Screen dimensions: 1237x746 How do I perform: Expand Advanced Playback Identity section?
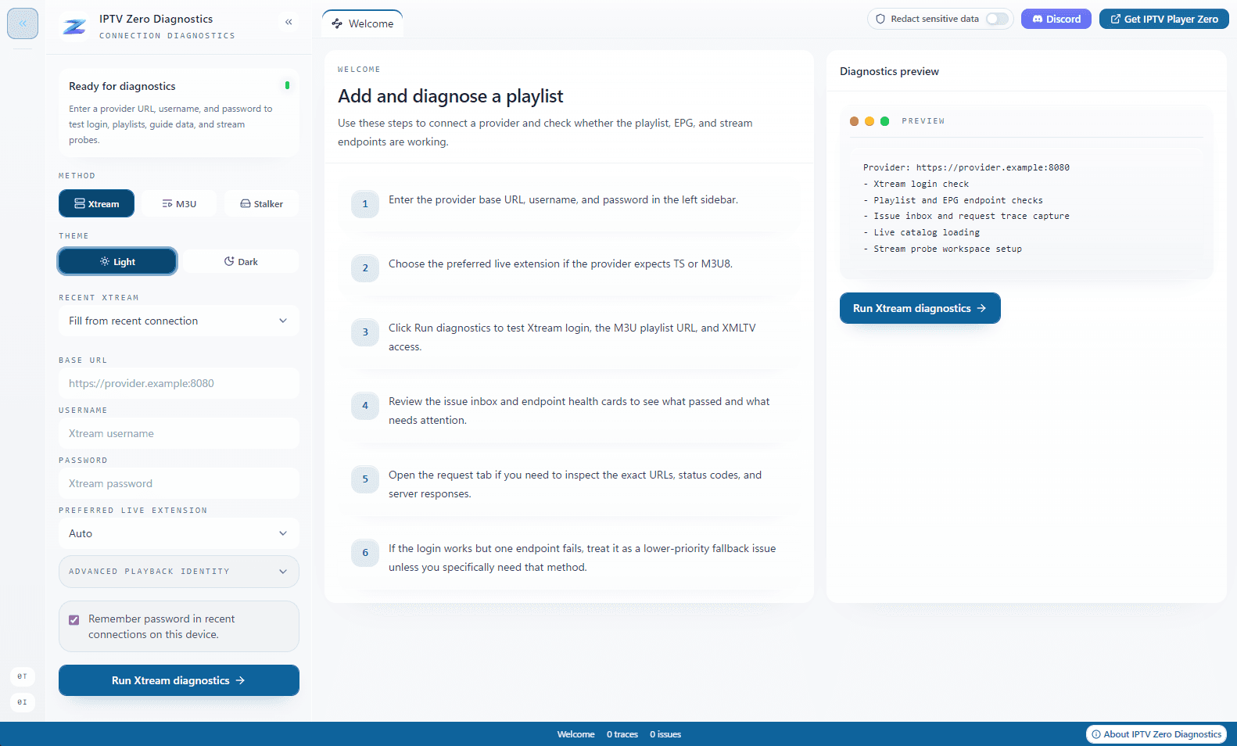pyautogui.click(x=178, y=572)
